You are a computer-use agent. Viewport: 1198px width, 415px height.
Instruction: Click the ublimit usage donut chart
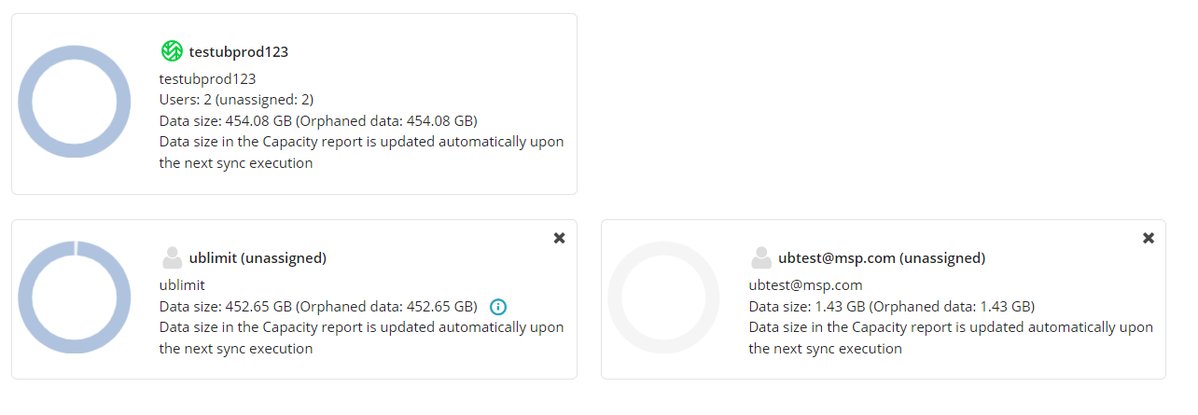click(75, 297)
